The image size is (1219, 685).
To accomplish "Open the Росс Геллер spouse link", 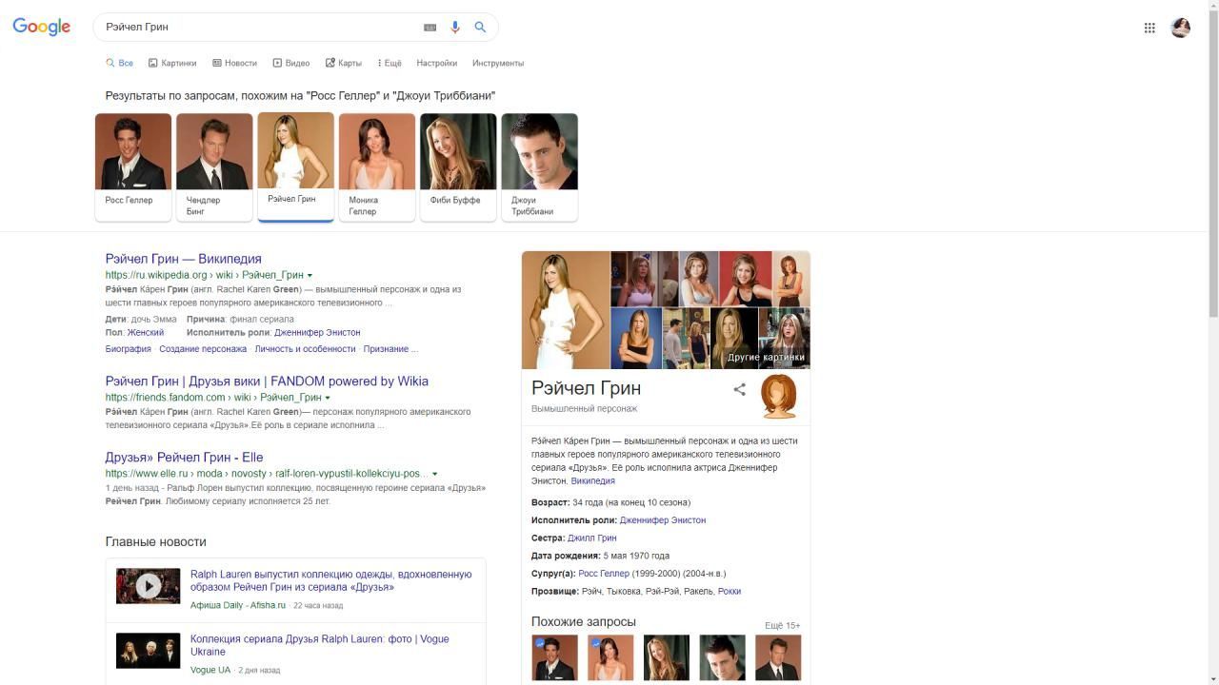I will (x=604, y=574).
